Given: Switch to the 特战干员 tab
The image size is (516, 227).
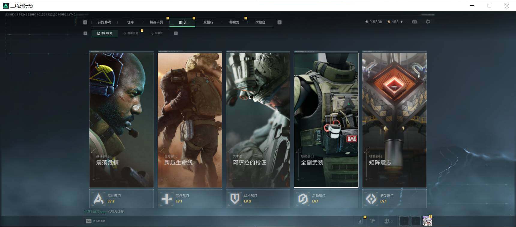Looking at the screenshot, I should point(156,22).
